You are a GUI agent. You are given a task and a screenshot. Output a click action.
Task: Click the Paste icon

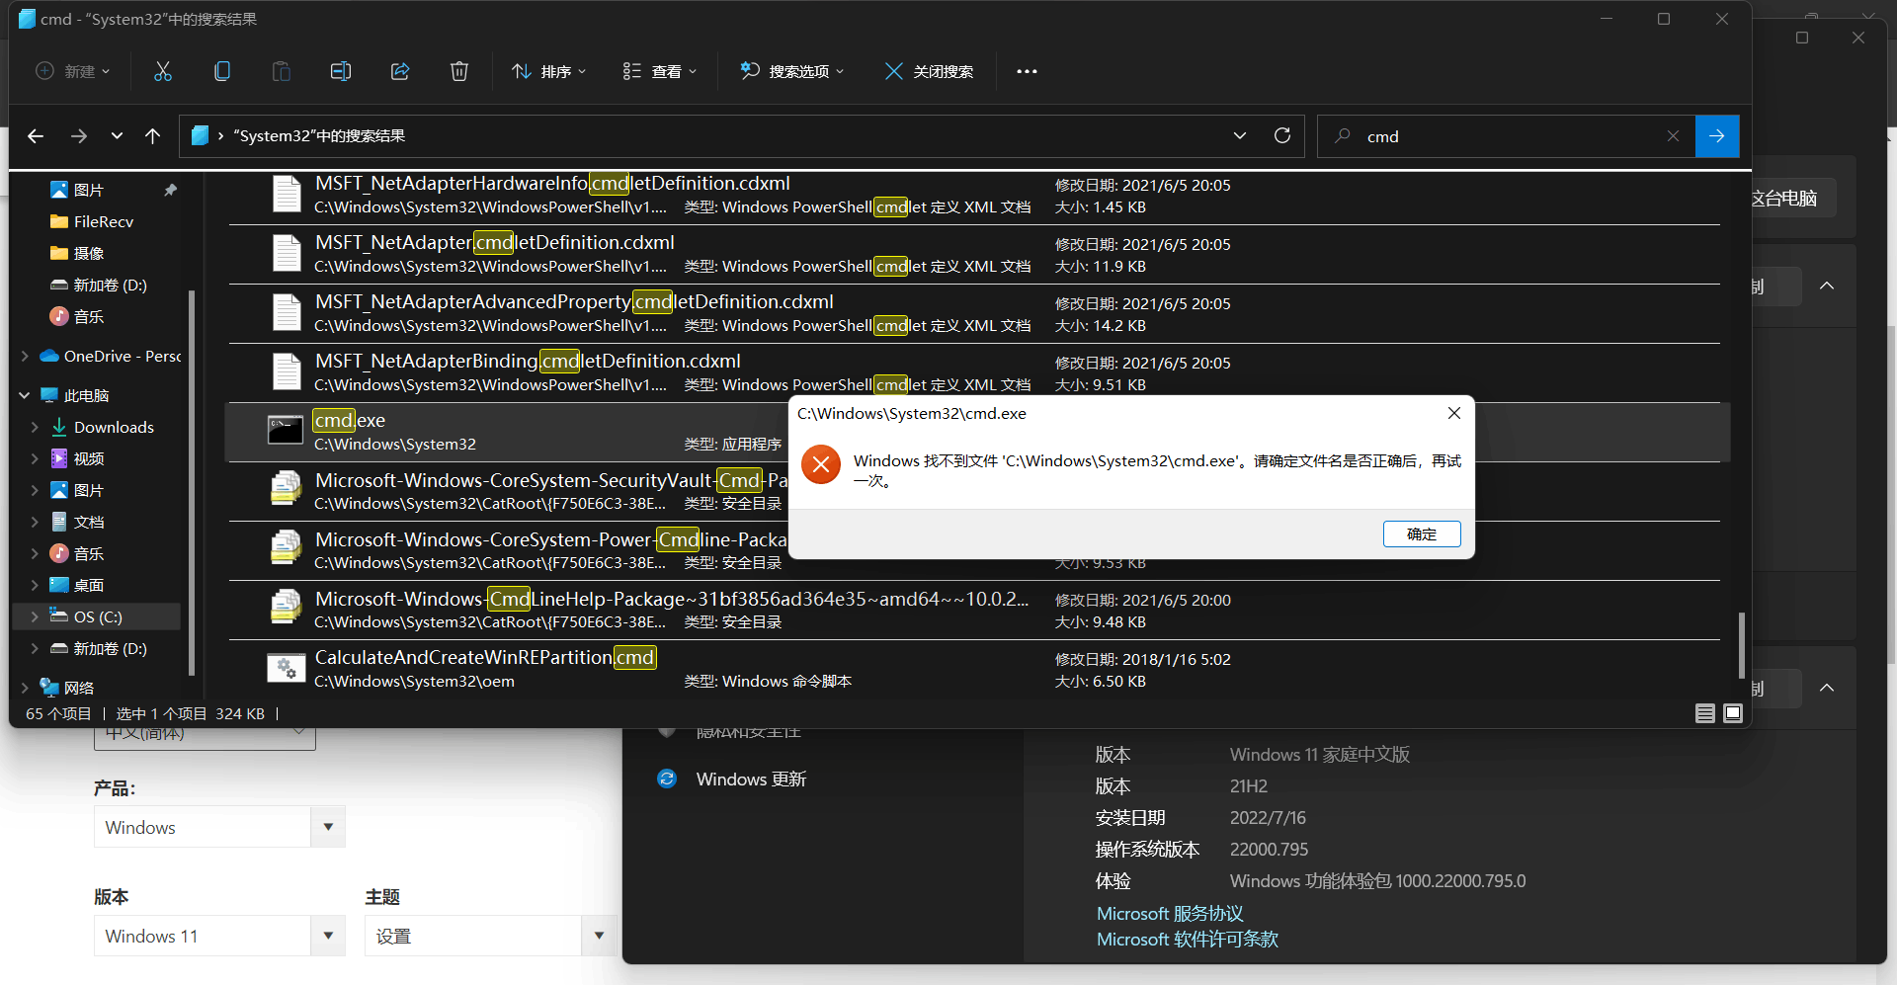(281, 71)
